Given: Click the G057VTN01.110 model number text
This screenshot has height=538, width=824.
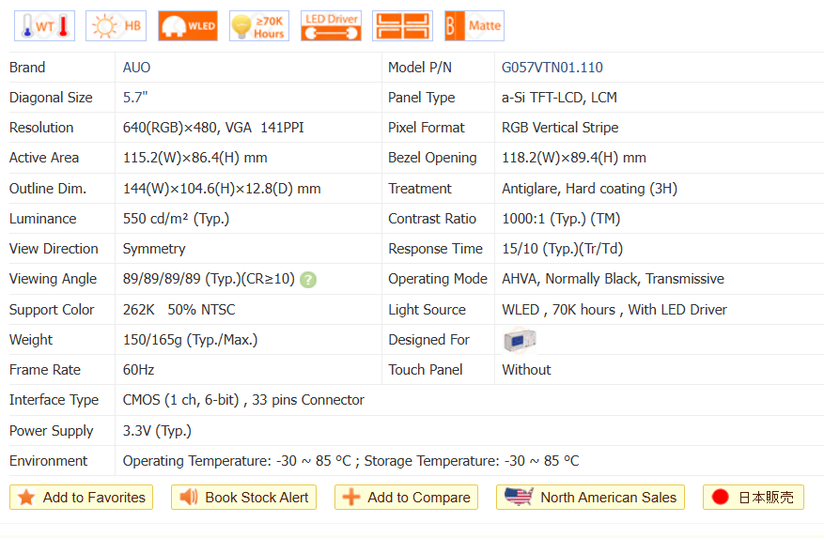Looking at the screenshot, I should click(x=552, y=68).
